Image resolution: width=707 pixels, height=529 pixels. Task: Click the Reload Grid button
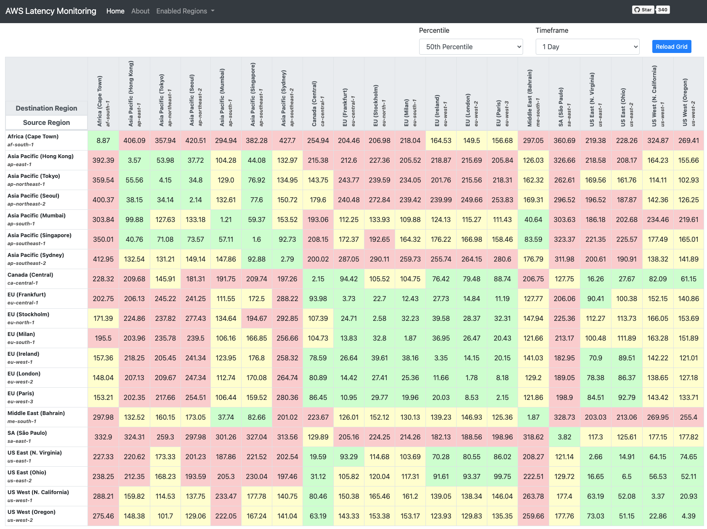coord(672,47)
